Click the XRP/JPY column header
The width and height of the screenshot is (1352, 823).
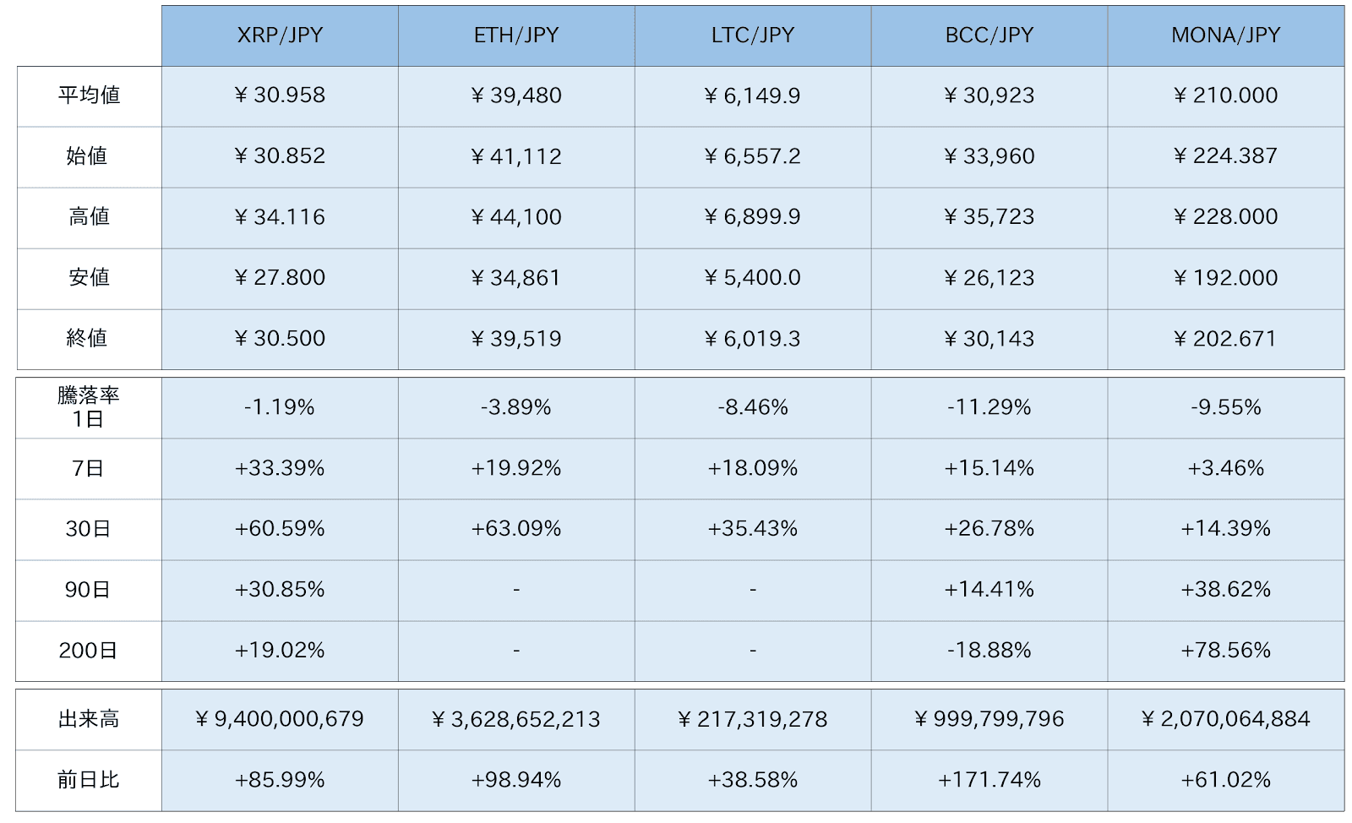coord(280,35)
